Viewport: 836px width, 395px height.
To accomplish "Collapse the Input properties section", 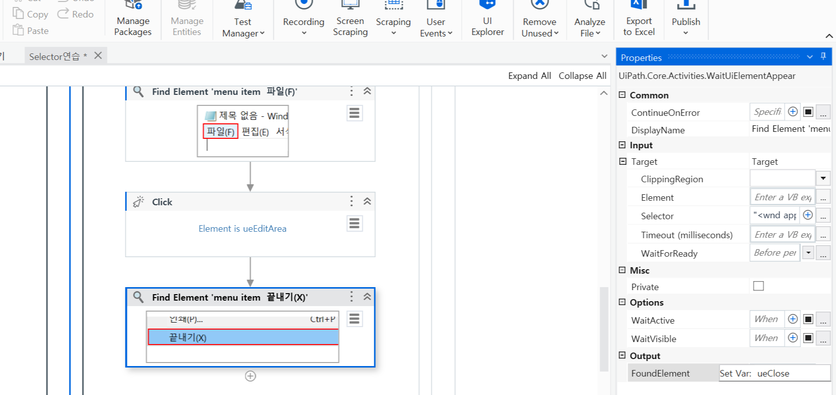I will 622,145.
